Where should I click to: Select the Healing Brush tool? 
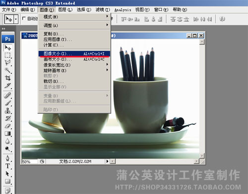(7, 96)
